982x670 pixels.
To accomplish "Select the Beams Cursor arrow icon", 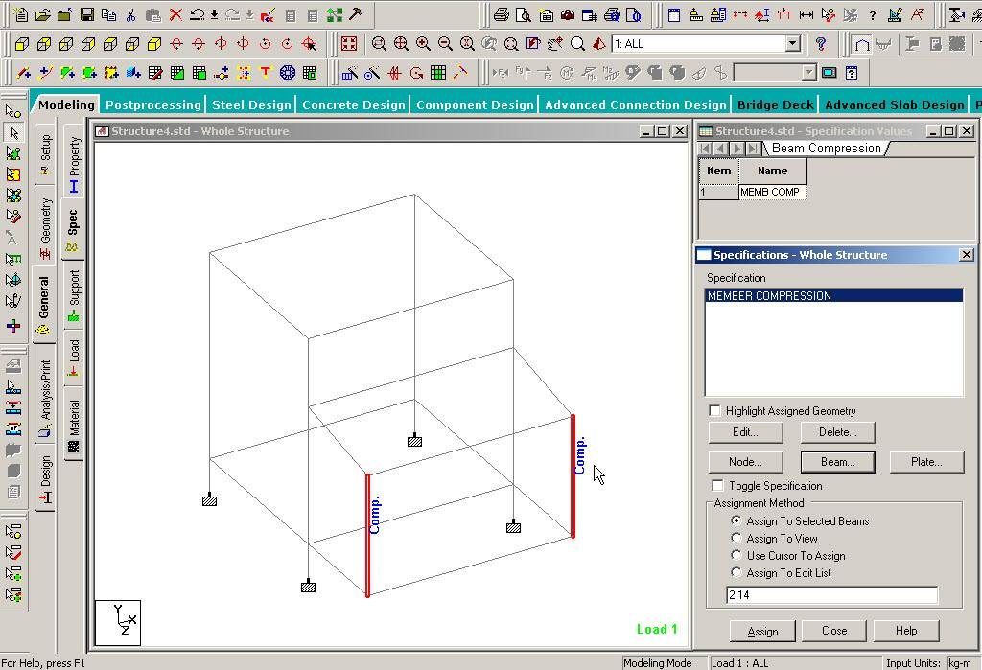I will pos(13,132).
